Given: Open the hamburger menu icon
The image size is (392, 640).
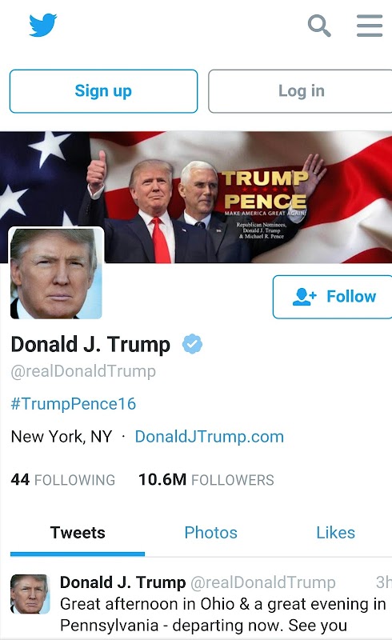Looking at the screenshot, I should coord(370,26).
